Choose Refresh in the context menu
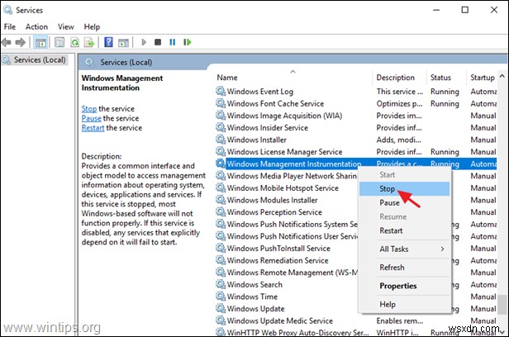Image resolution: width=509 pixels, height=337 pixels. click(x=405, y=268)
